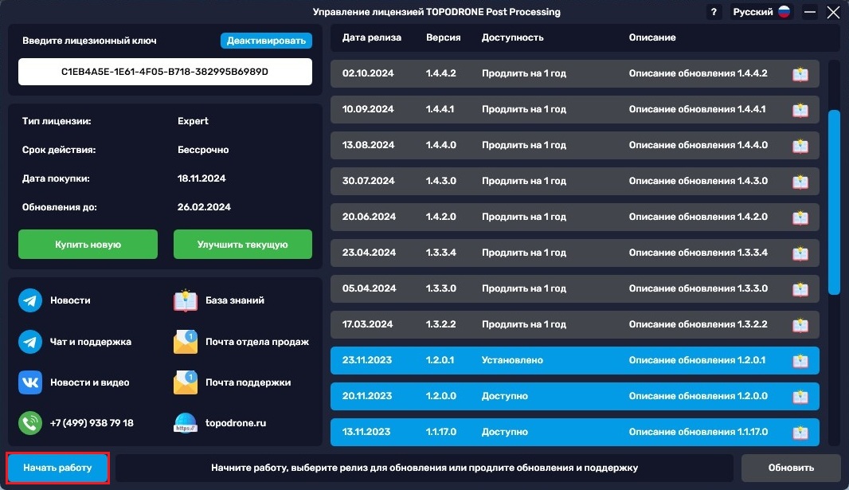The width and height of the screenshot is (849, 490).
Task: Click the releases list vertical scrollbar
Action: [x=834, y=202]
